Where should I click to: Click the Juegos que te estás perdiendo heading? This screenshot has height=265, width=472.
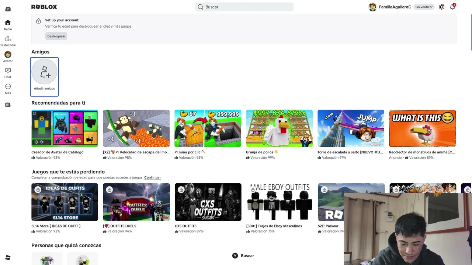point(68,172)
